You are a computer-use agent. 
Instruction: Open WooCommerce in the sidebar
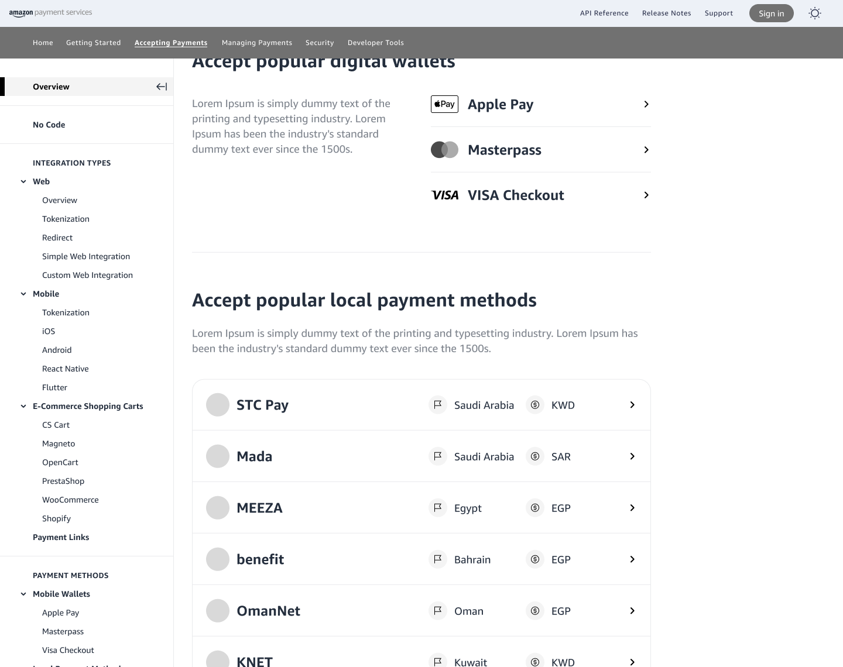coord(70,500)
